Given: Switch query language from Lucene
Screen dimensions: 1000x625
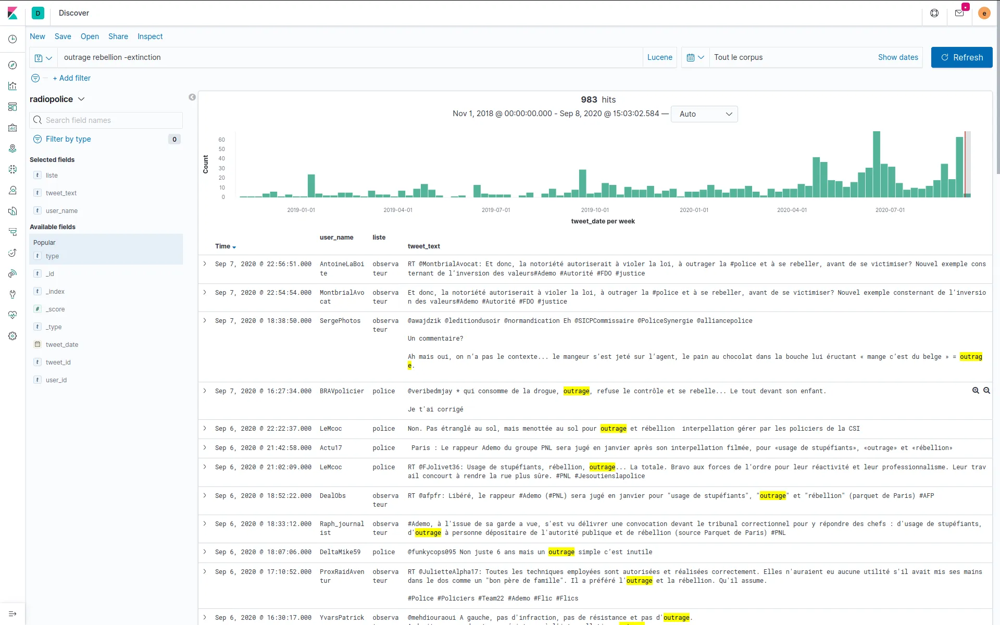Looking at the screenshot, I should pyautogui.click(x=659, y=57).
